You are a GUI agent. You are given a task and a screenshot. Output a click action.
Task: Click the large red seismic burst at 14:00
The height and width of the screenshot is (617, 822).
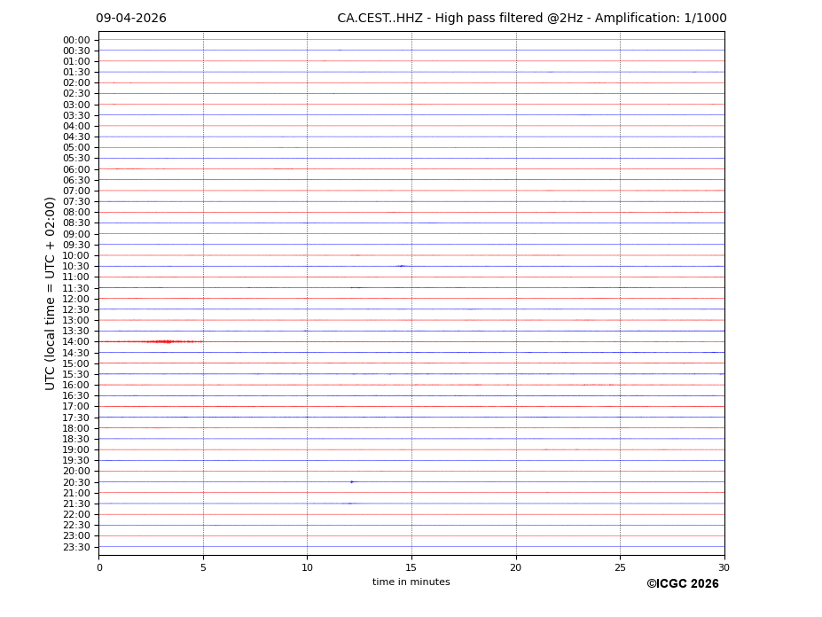click(164, 341)
